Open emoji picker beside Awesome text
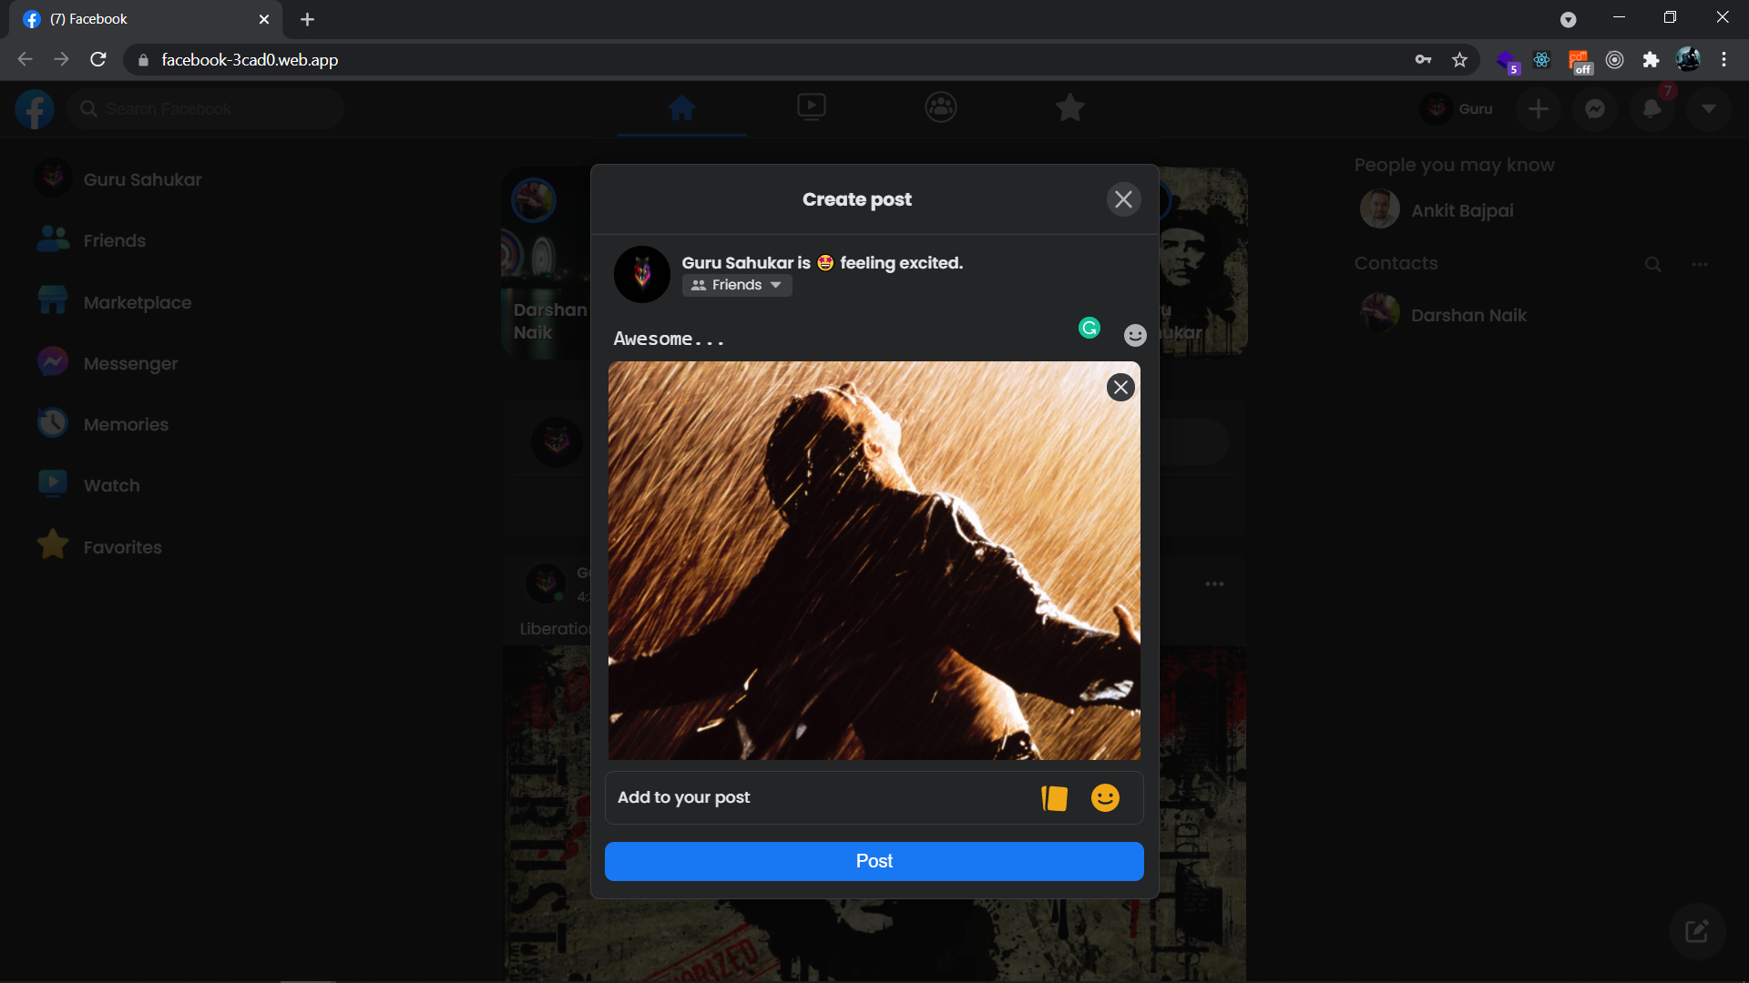Viewport: 1749px width, 983px height. (1135, 336)
